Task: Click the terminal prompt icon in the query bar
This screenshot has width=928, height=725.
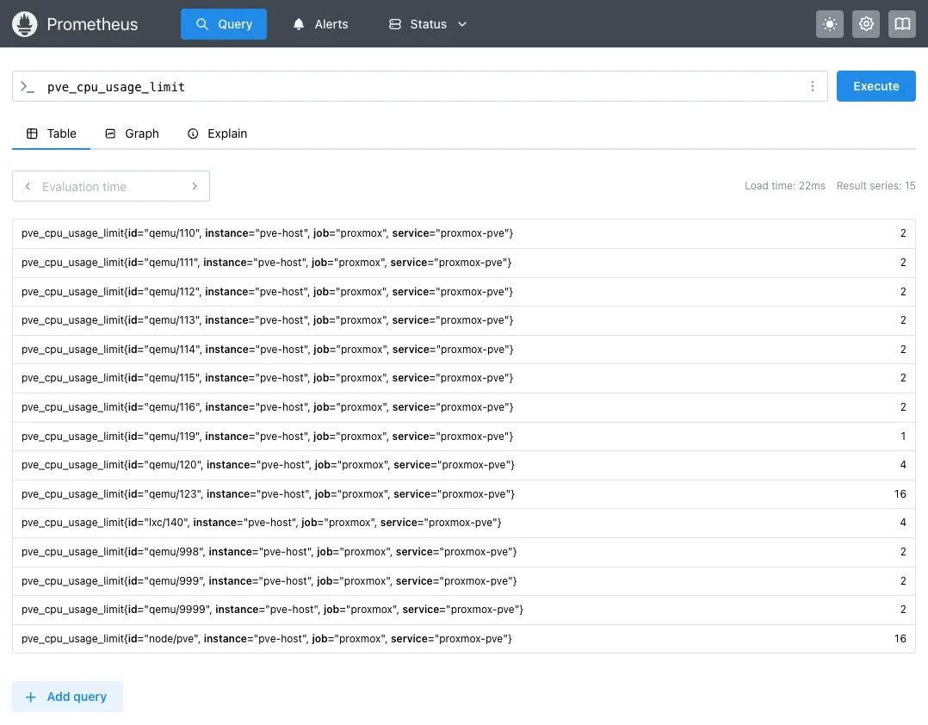Action: click(28, 86)
